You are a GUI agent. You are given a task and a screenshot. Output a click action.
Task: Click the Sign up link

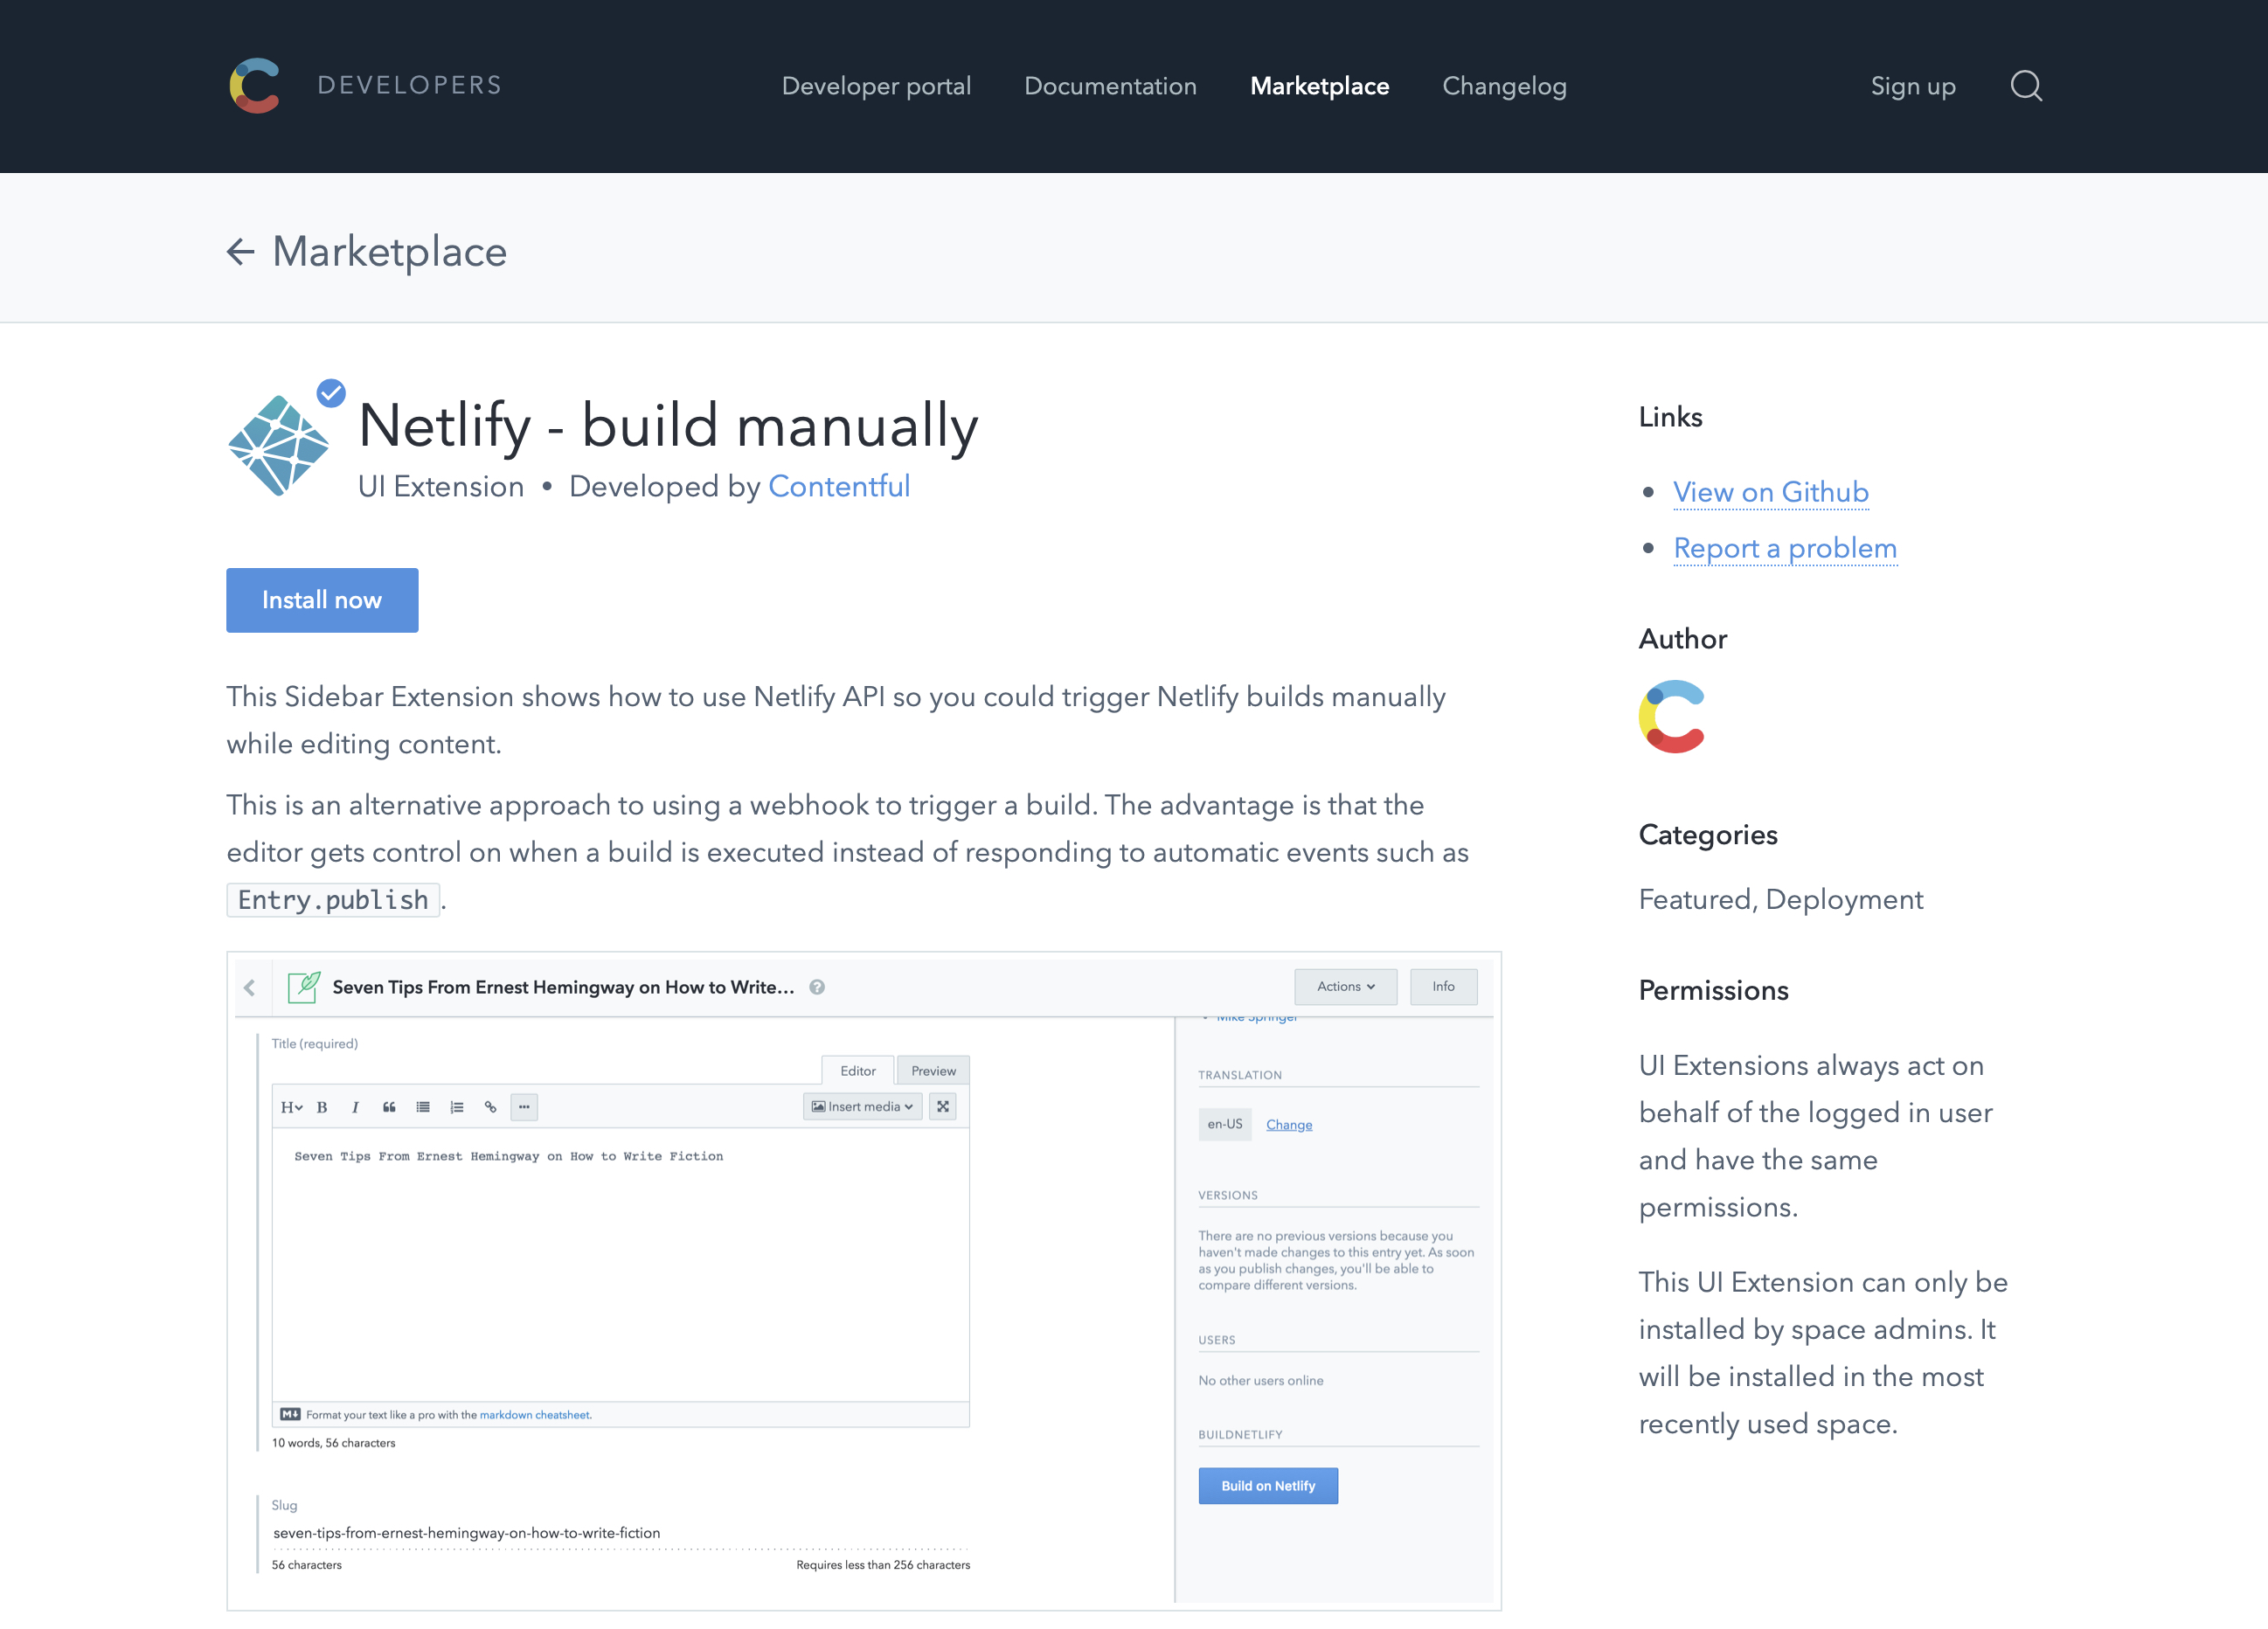click(1913, 86)
